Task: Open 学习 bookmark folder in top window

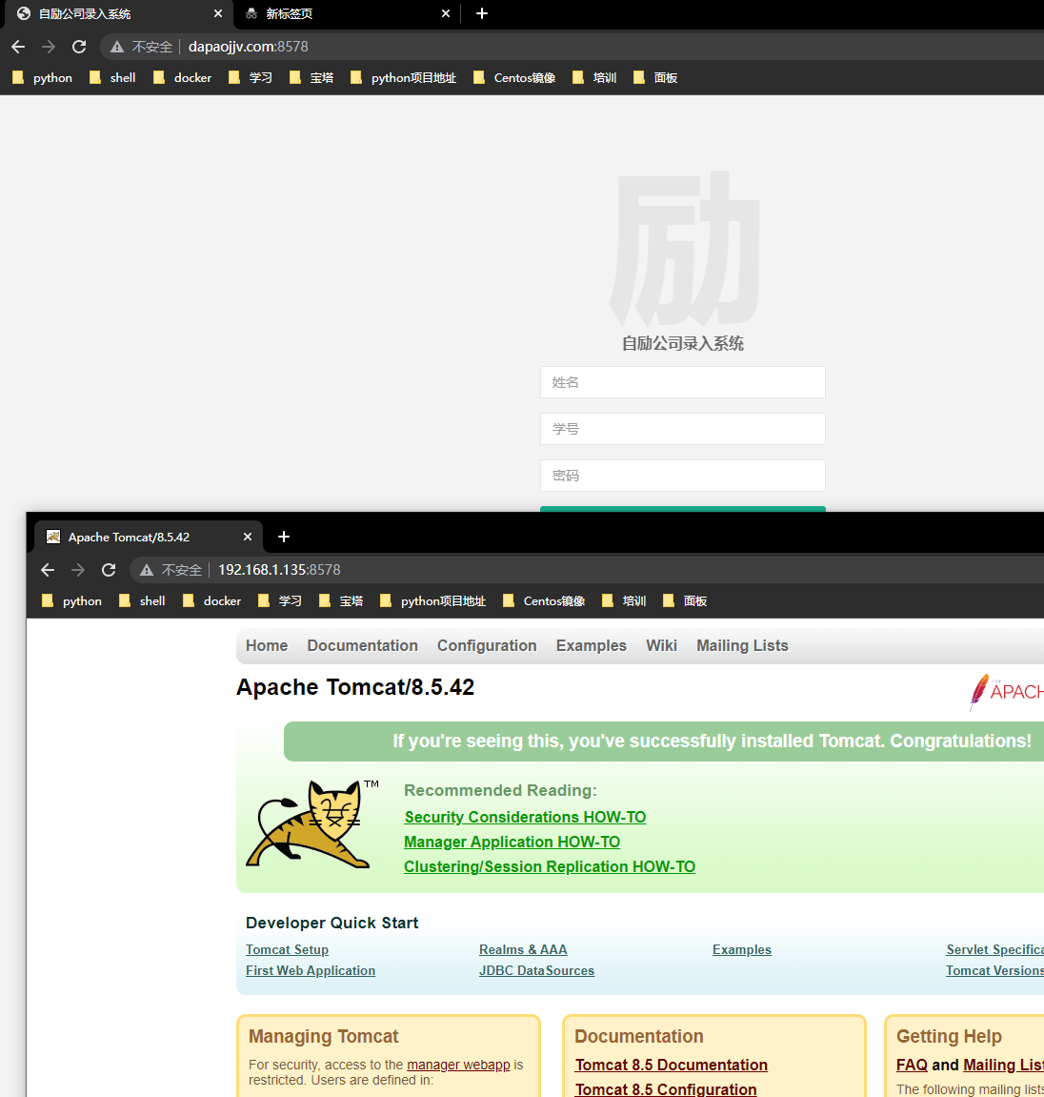Action: coord(251,77)
